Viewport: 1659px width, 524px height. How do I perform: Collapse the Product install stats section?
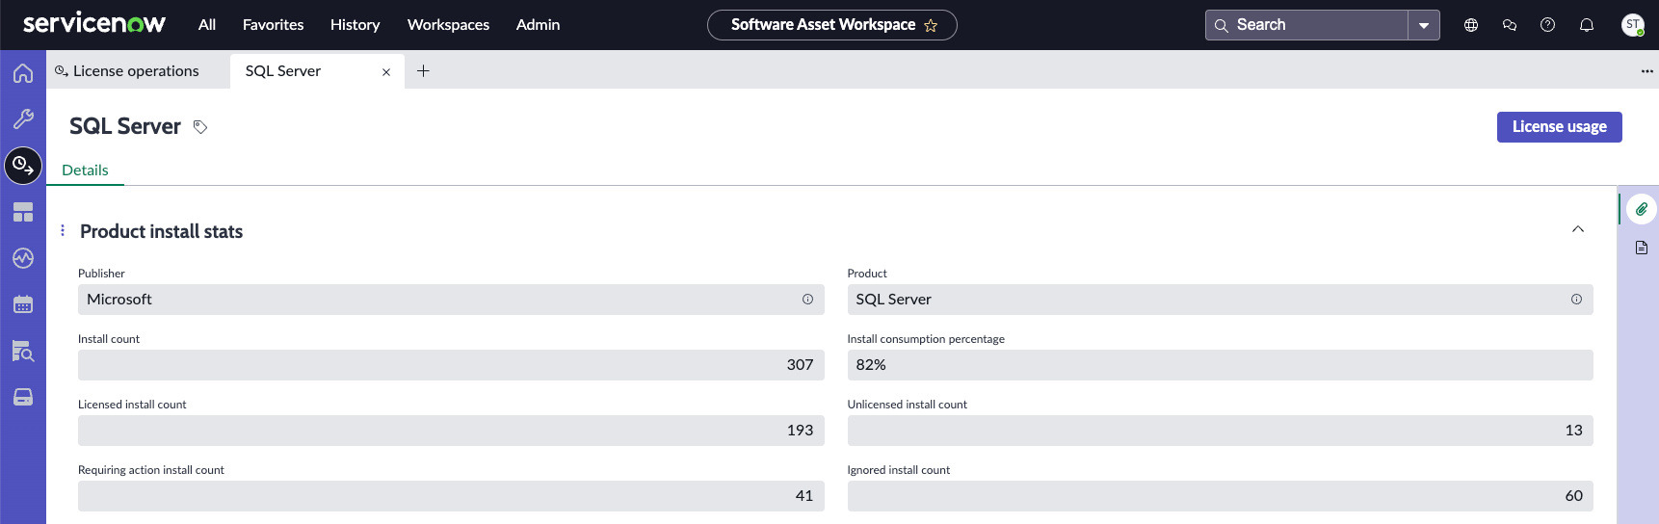pos(1578,229)
